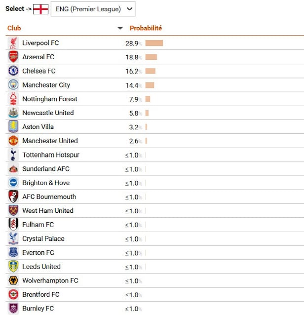Open the Aston Villa club name
The image size is (304, 315).
pos(38,127)
